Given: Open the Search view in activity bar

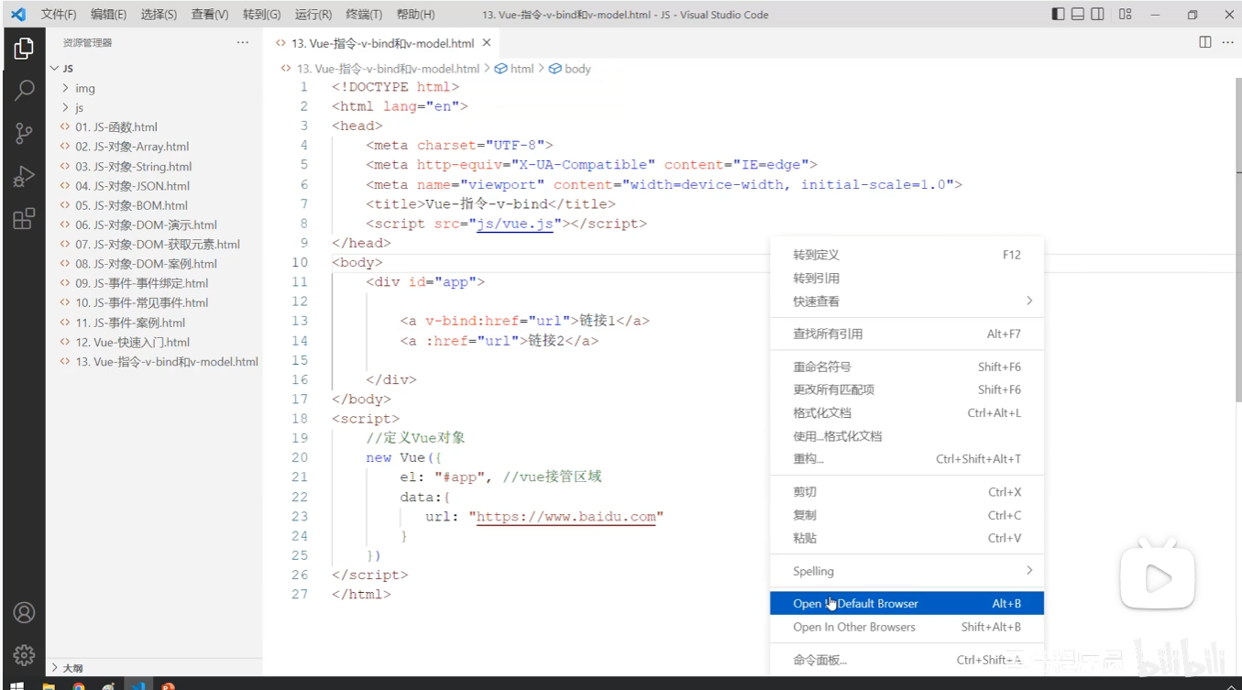Looking at the screenshot, I should pyautogui.click(x=24, y=90).
